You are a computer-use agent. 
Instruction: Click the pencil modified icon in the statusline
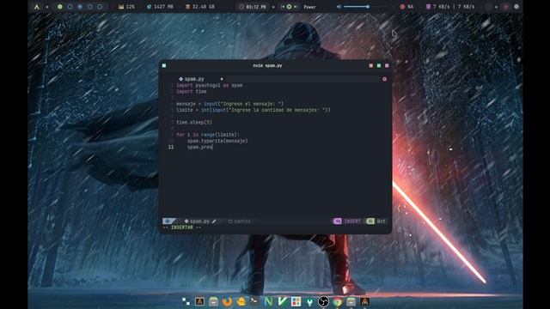click(214, 221)
